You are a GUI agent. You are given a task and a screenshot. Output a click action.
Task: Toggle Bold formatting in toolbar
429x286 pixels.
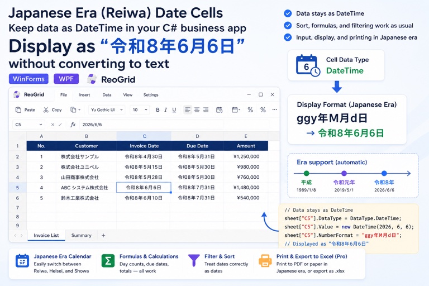coord(158,109)
